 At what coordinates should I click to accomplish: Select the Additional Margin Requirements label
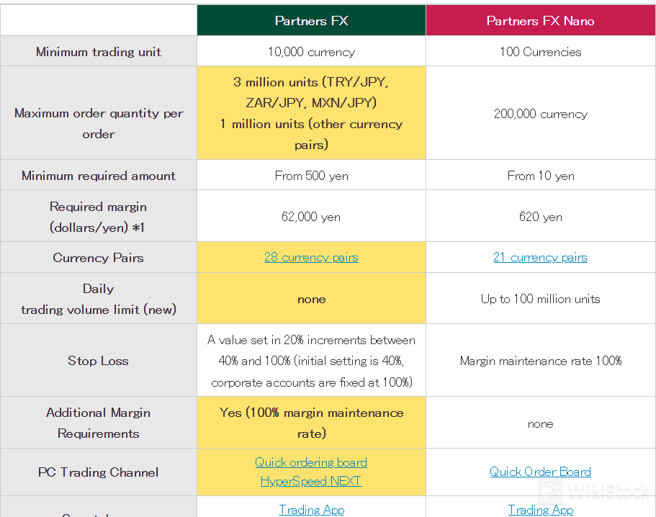pos(99,423)
